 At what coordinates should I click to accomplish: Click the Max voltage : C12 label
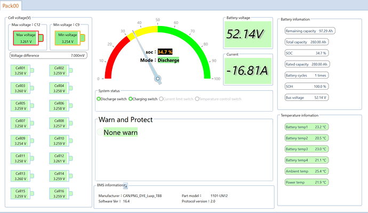26,24
